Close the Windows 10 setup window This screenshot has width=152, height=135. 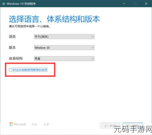tap(146, 4)
